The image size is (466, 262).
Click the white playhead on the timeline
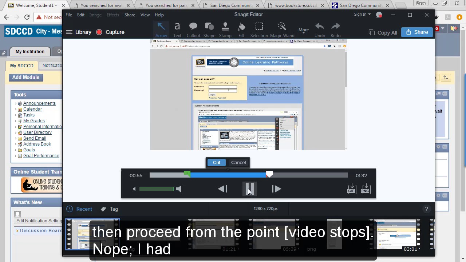click(x=269, y=175)
